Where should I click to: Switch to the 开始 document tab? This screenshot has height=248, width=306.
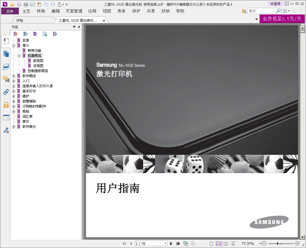(x=19, y=21)
